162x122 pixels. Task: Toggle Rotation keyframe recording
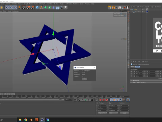(117, 100)
